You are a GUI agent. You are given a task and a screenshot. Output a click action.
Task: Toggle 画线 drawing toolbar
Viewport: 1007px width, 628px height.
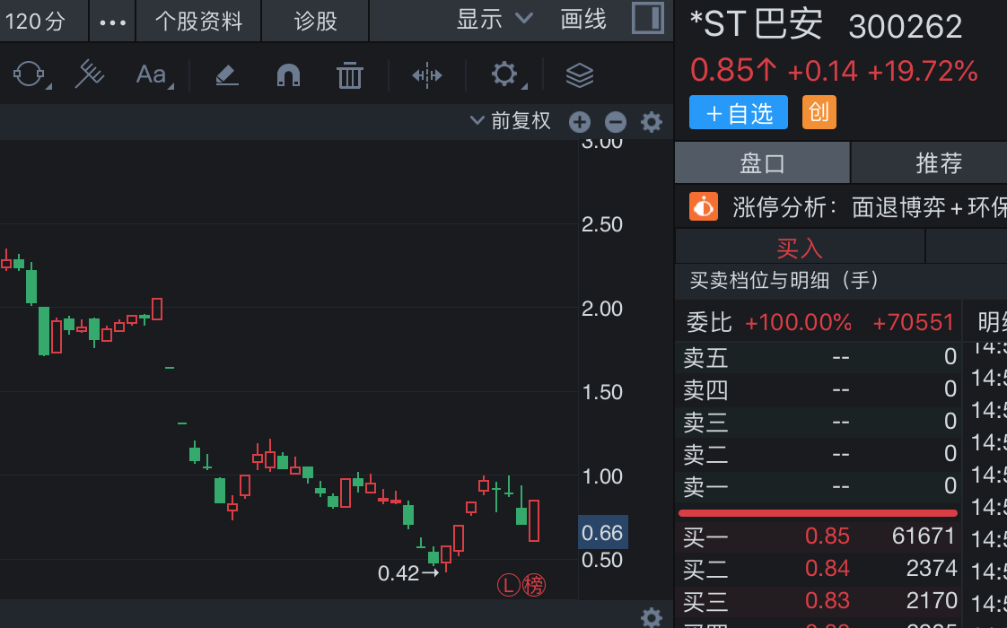583,19
